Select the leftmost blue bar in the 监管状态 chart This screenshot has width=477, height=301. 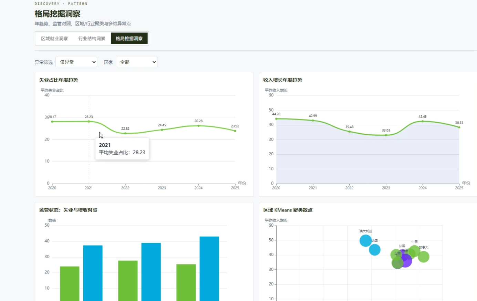pyautogui.click(x=93, y=273)
